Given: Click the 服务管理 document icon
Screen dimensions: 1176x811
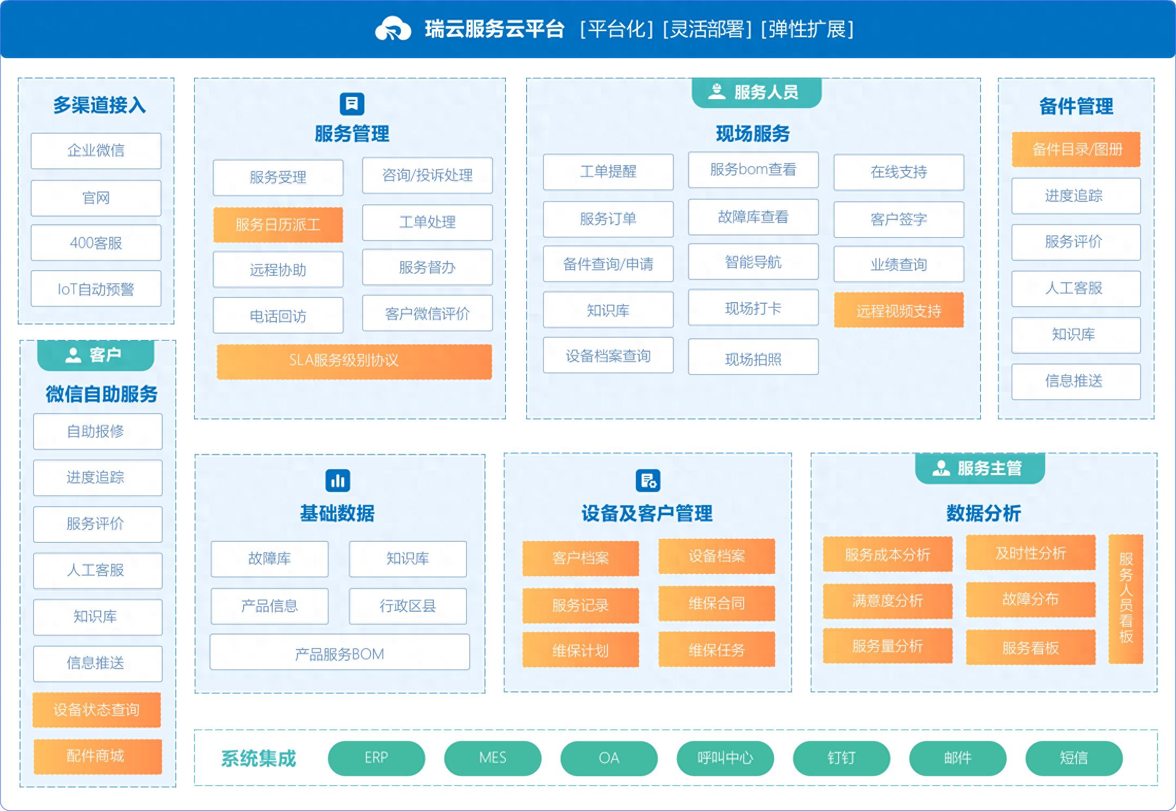Looking at the screenshot, I should pyautogui.click(x=352, y=104).
